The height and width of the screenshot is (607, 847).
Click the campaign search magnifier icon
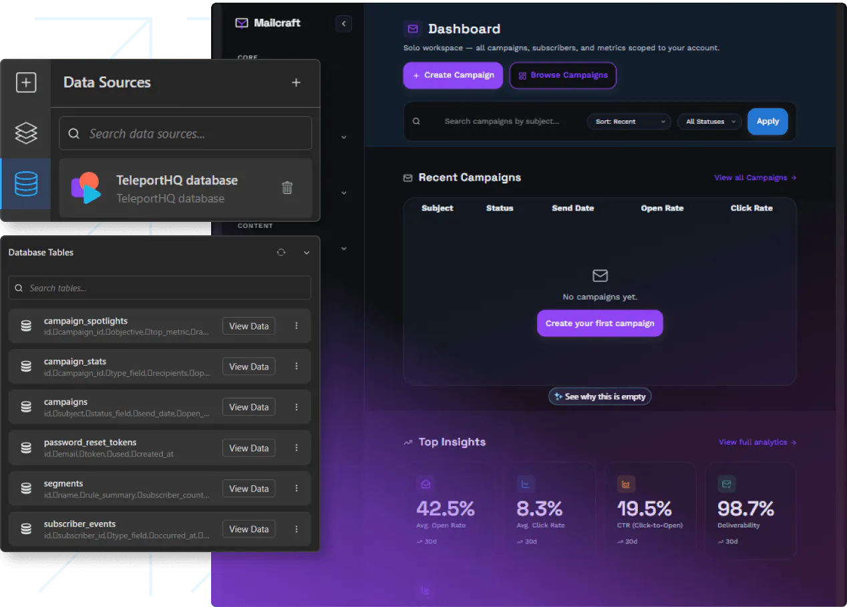[416, 122]
